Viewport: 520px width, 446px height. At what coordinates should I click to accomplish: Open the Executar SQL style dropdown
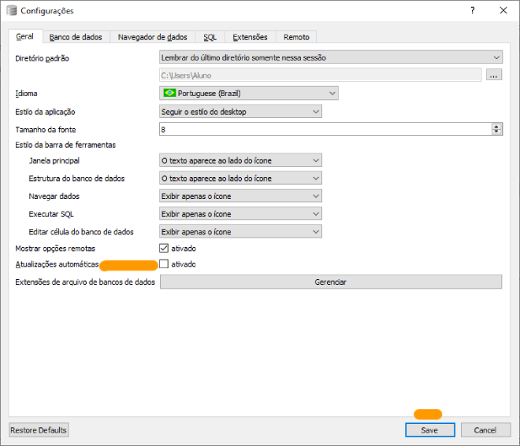pos(240,214)
